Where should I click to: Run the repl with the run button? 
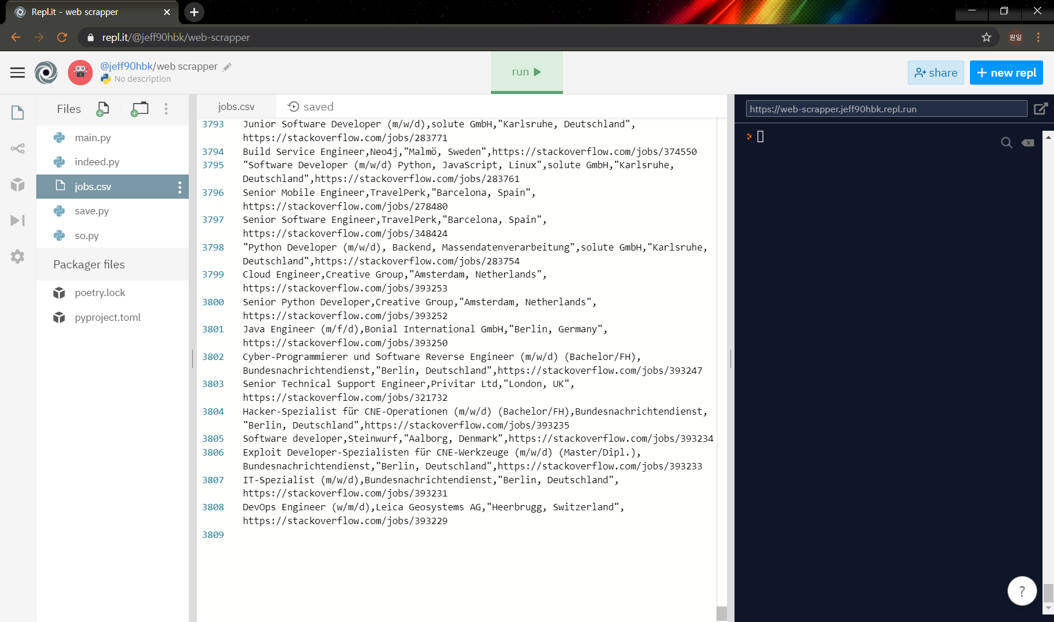point(527,72)
